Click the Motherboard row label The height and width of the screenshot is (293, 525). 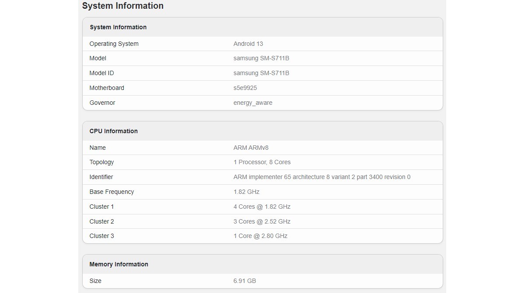(x=107, y=88)
